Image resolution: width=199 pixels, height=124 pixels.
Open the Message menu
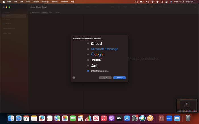tap(46, 2)
